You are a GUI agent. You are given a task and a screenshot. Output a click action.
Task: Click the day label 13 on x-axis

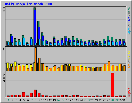pyautogui.click(x=54, y=100)
